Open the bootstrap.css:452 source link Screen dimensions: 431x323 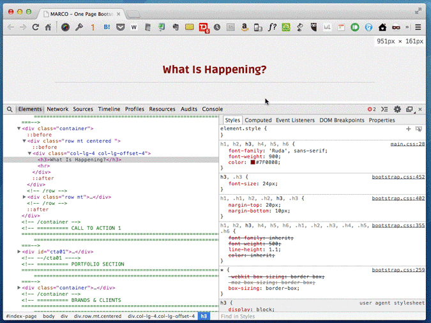coord(398,176)
